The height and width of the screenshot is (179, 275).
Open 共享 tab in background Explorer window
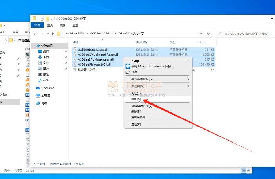pyautogui.click(x=15, y=32)
